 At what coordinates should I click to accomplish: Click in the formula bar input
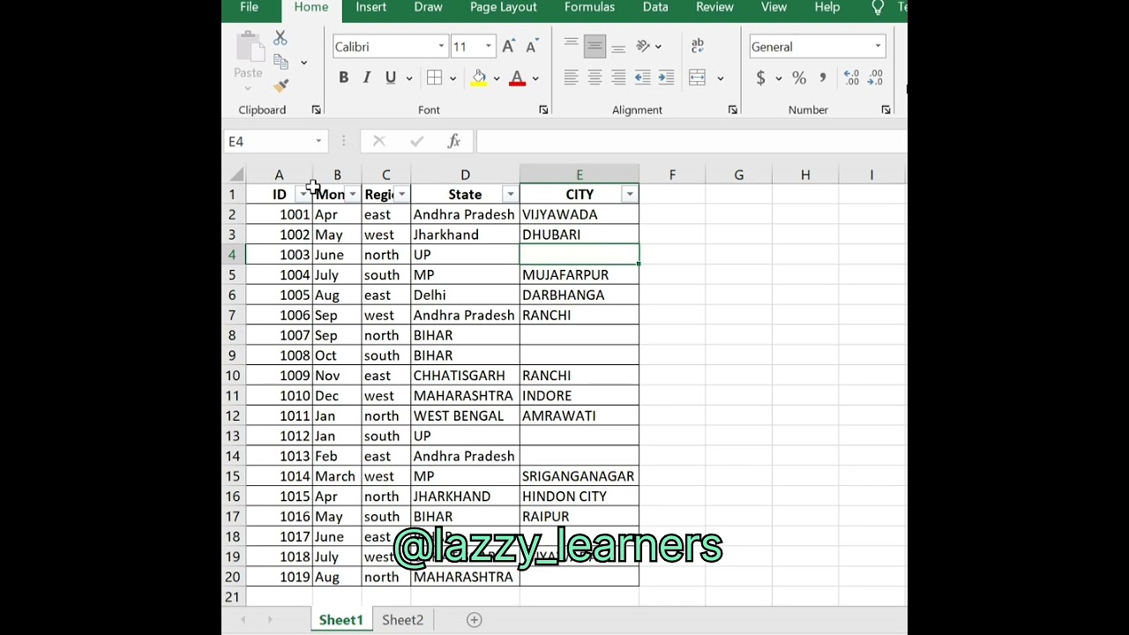(691, 141)
